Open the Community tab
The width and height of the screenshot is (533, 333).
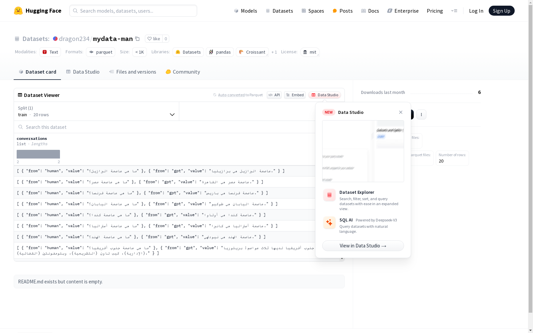[183, 72]
